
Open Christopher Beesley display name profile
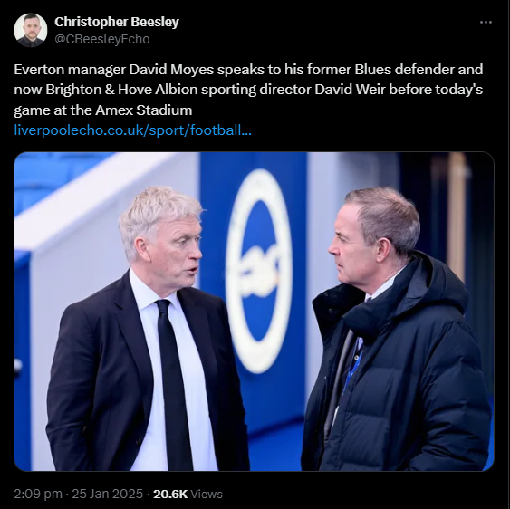[117, 22]
